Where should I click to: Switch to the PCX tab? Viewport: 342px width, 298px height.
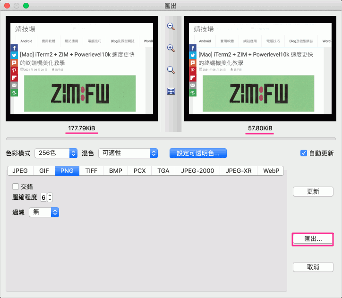[x=140, y=170]
